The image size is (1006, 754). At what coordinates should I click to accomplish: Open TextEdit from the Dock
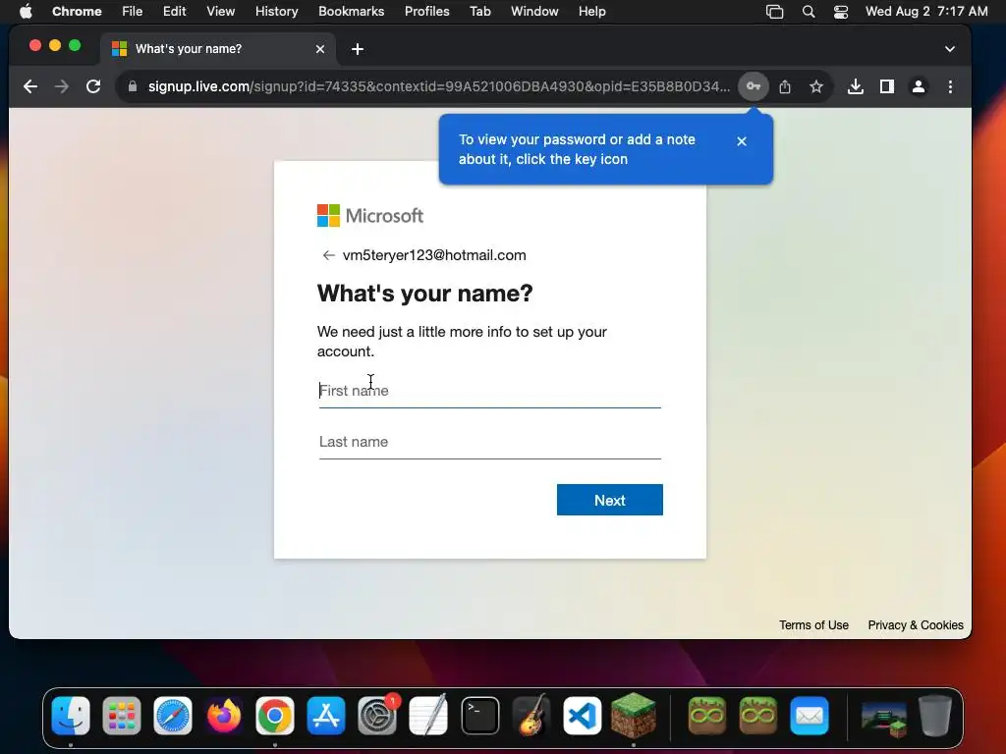[x=428, y=716]
